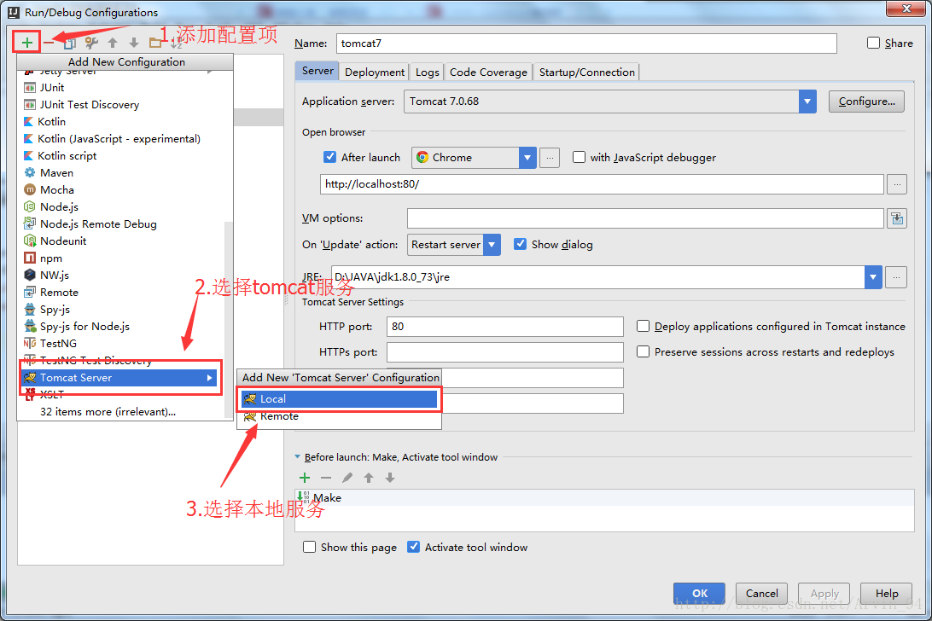
Task: Open the JRE path dropdown arrow
Action: coord(872,277)
